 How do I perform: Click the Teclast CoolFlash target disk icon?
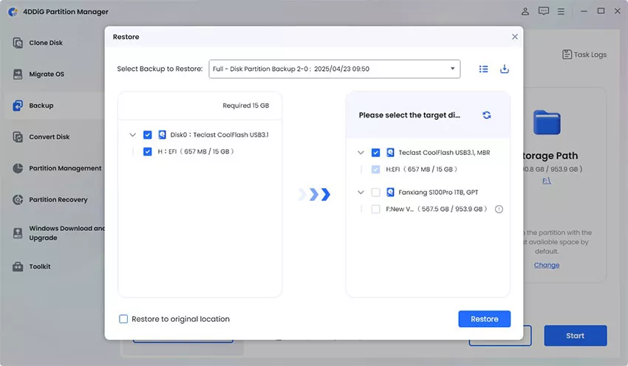tap(390, 153)
